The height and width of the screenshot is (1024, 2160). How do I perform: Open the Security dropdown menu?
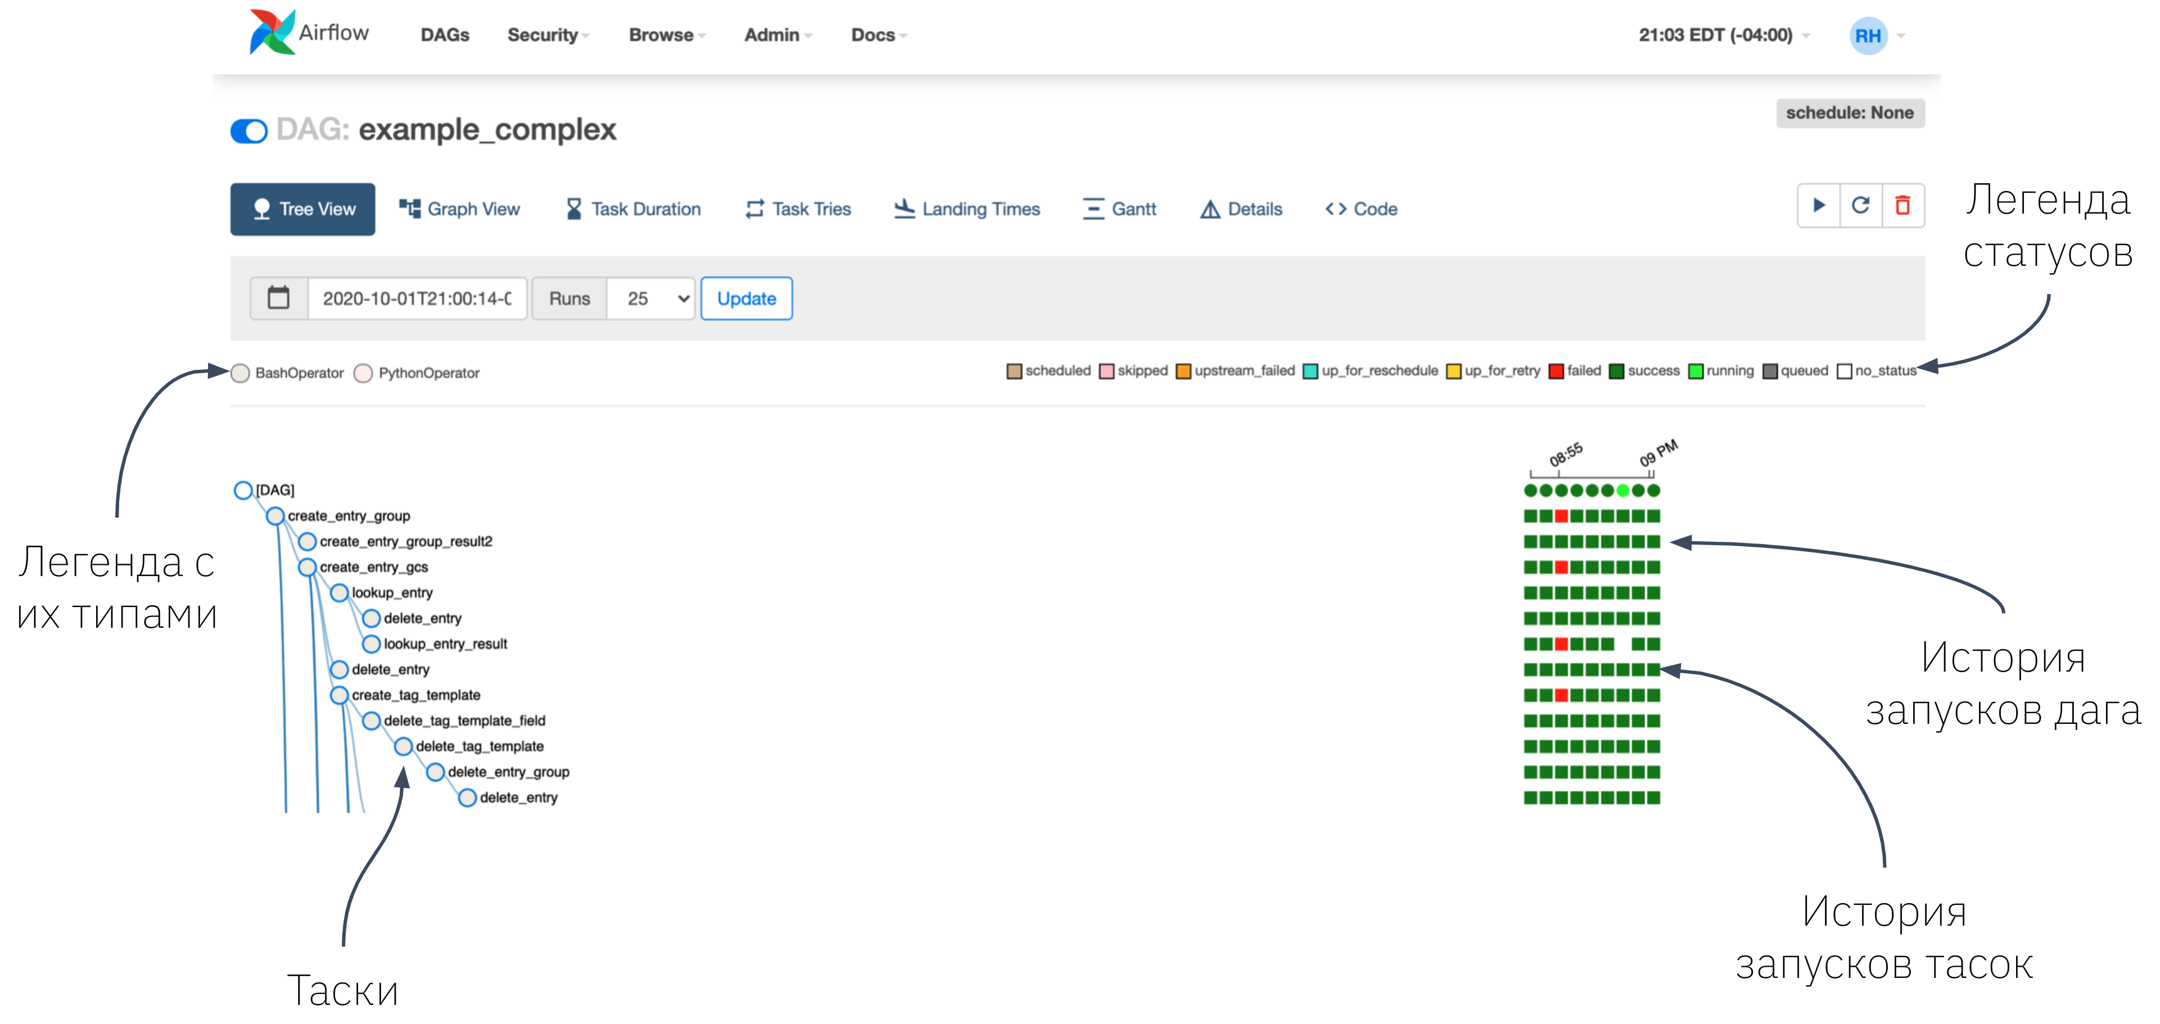(548, 35)
